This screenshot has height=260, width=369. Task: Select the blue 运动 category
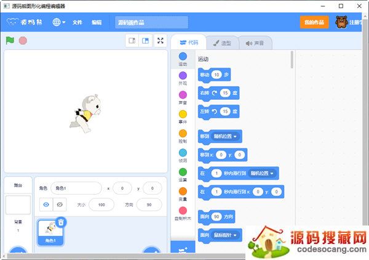click(183, 59)
